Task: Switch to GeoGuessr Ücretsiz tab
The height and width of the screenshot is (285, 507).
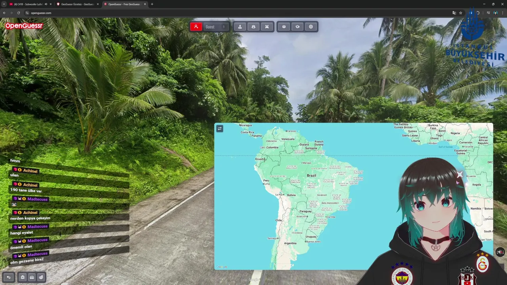Action: (x=78, y=4)
